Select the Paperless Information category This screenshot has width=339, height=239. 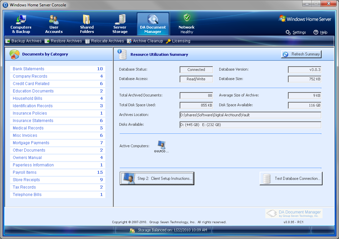(x=58, y=165)
